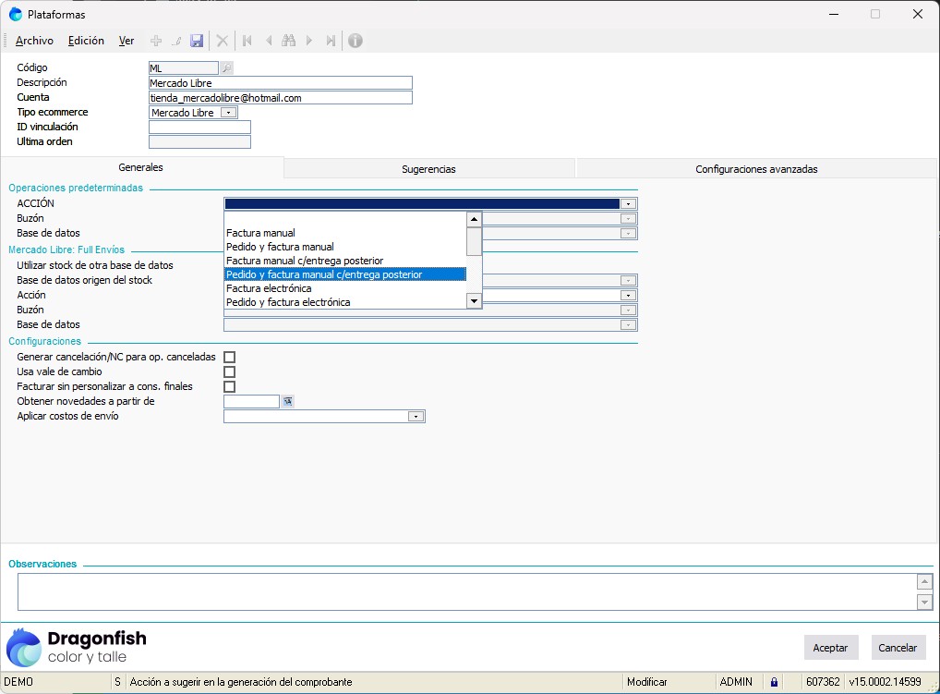Expand the Tipo ecommerce dropdown

click(x=228, y=113)
